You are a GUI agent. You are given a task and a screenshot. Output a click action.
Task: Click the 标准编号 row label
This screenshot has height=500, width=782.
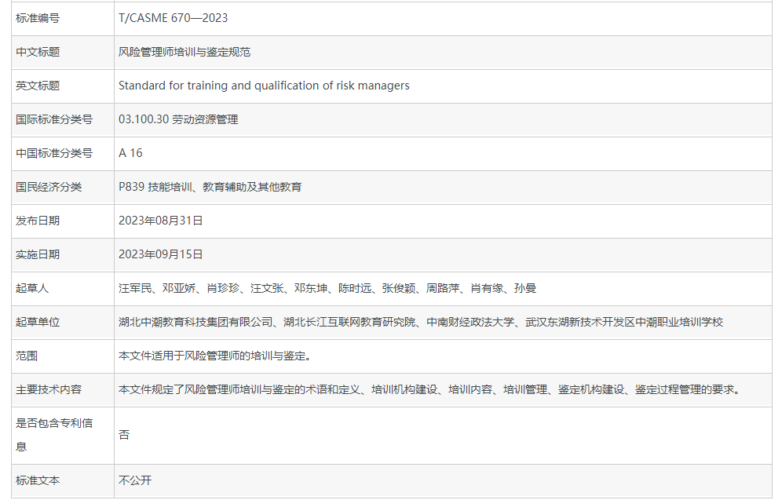pos(38,18)
